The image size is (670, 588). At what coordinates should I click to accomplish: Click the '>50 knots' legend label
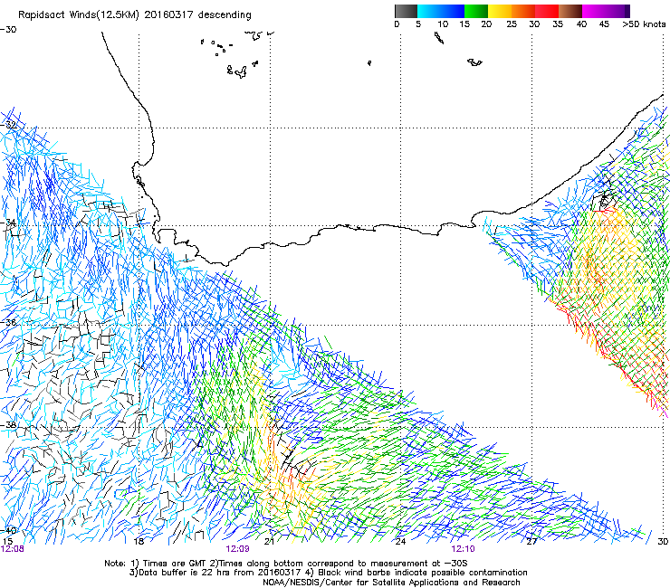click(644, 24)
